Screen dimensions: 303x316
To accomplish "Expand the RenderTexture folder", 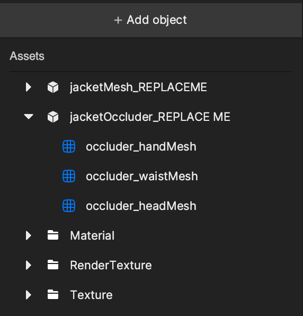I will (x=29, y=265).
